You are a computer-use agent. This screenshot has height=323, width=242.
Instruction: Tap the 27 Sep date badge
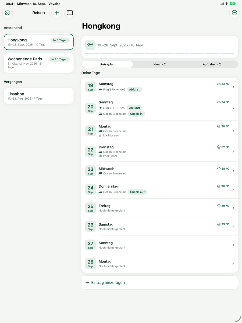(90, 245)
